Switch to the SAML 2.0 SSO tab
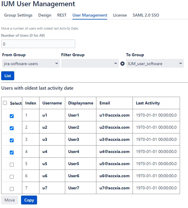 click(x=146, y=15)
